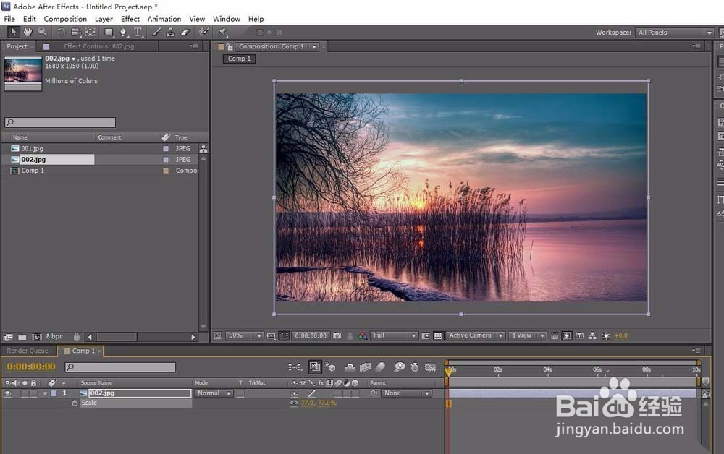This screenshot has width=724, height=454.
Task: Select the Hand tool
Action: point(28,32)
